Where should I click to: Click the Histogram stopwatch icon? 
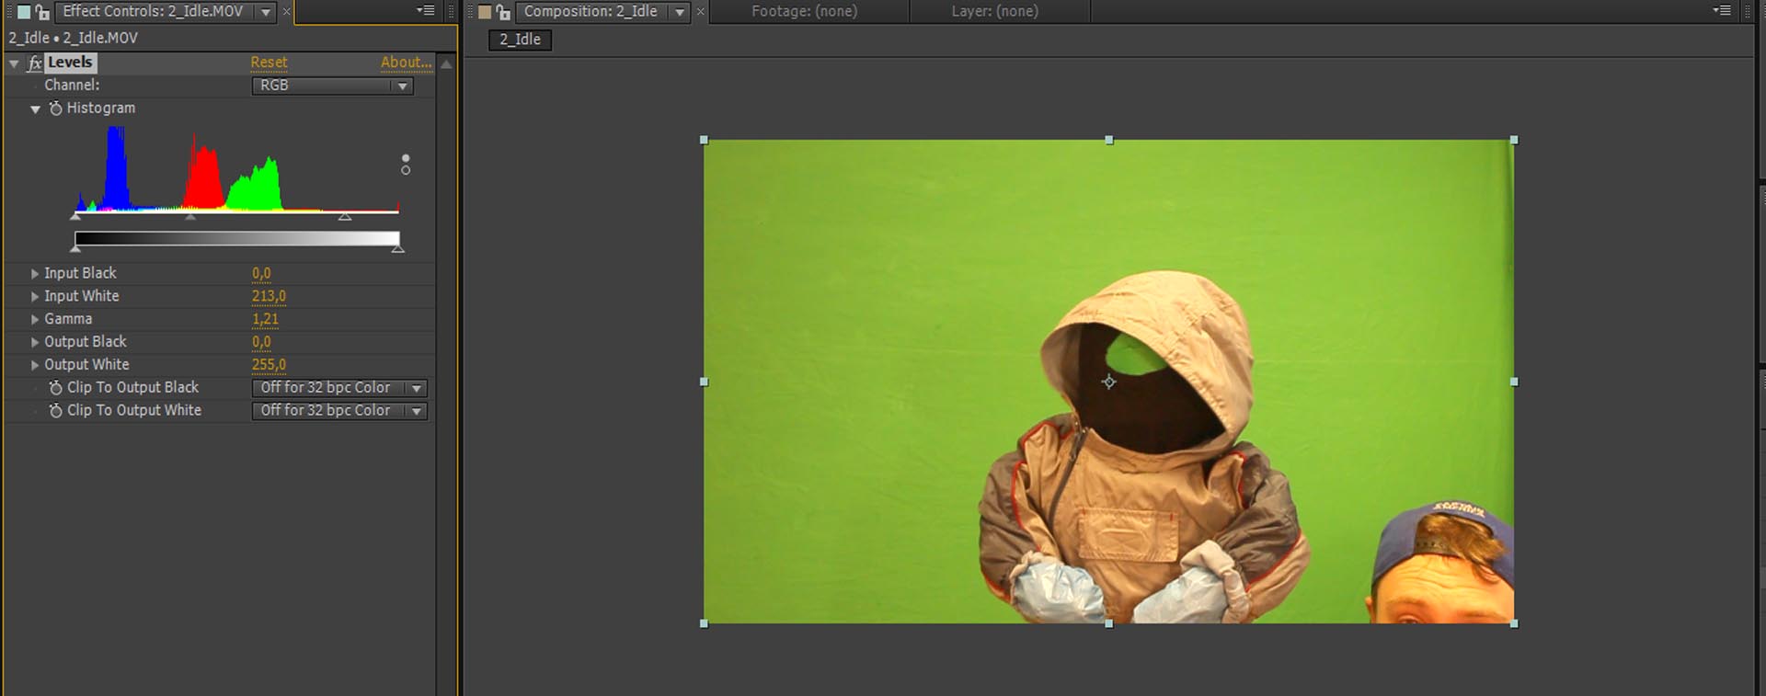(55, 108)
